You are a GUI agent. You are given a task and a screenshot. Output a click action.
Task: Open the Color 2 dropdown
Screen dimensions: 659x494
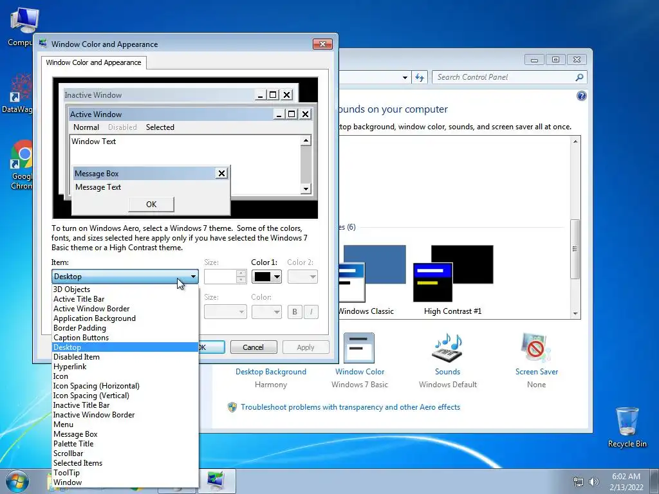click(x=302, y=277)
